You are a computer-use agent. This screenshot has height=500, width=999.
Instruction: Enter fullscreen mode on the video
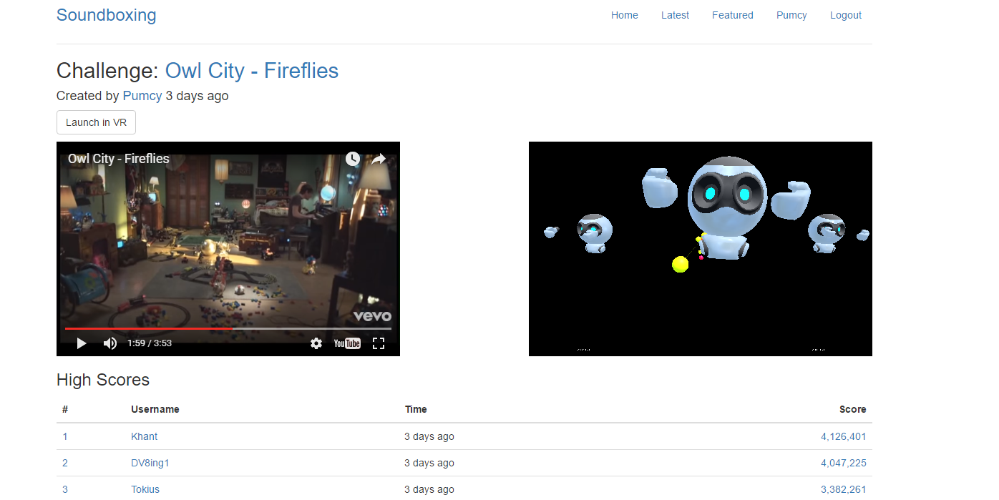(379, 343)
